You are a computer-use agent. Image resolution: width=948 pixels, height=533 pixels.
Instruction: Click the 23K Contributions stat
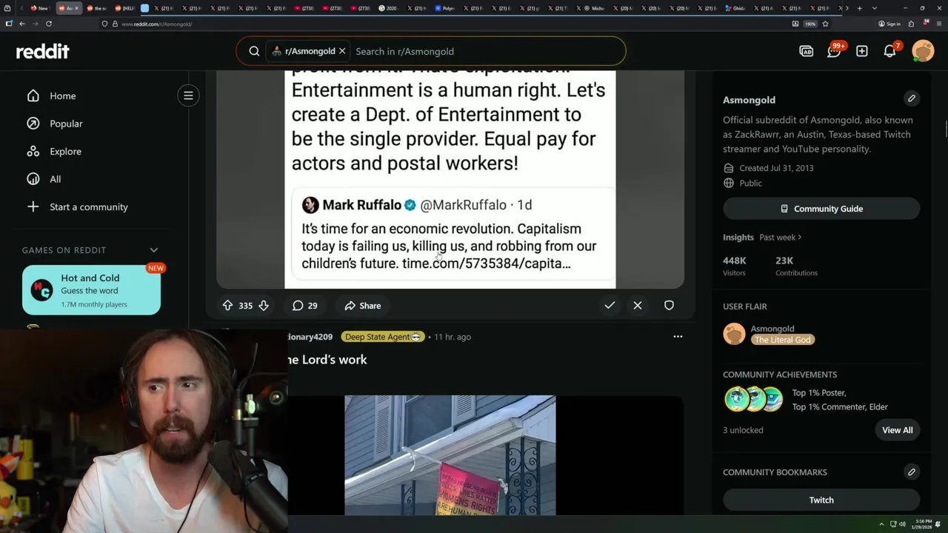pos(796,266)
